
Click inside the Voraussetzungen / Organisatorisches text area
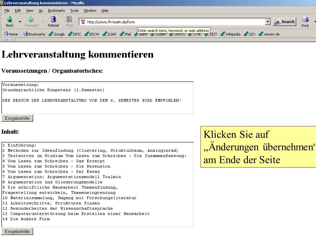click(97, 98)
